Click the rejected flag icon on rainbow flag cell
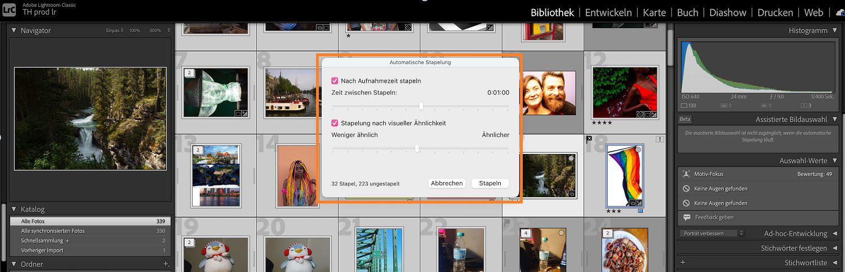The image size is (845, 272). pos(589,139)
